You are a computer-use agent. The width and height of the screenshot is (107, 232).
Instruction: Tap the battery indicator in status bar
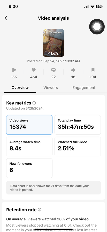click(x=99, y=6)
